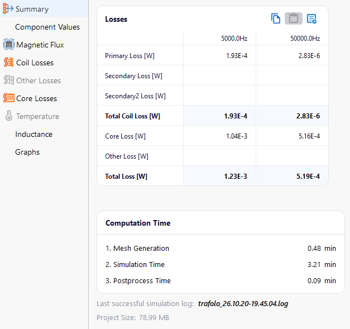The width and height of the screenshot is (350, 329).
Task: Select the Core Losses label
Action: click(x=37, y=98)
